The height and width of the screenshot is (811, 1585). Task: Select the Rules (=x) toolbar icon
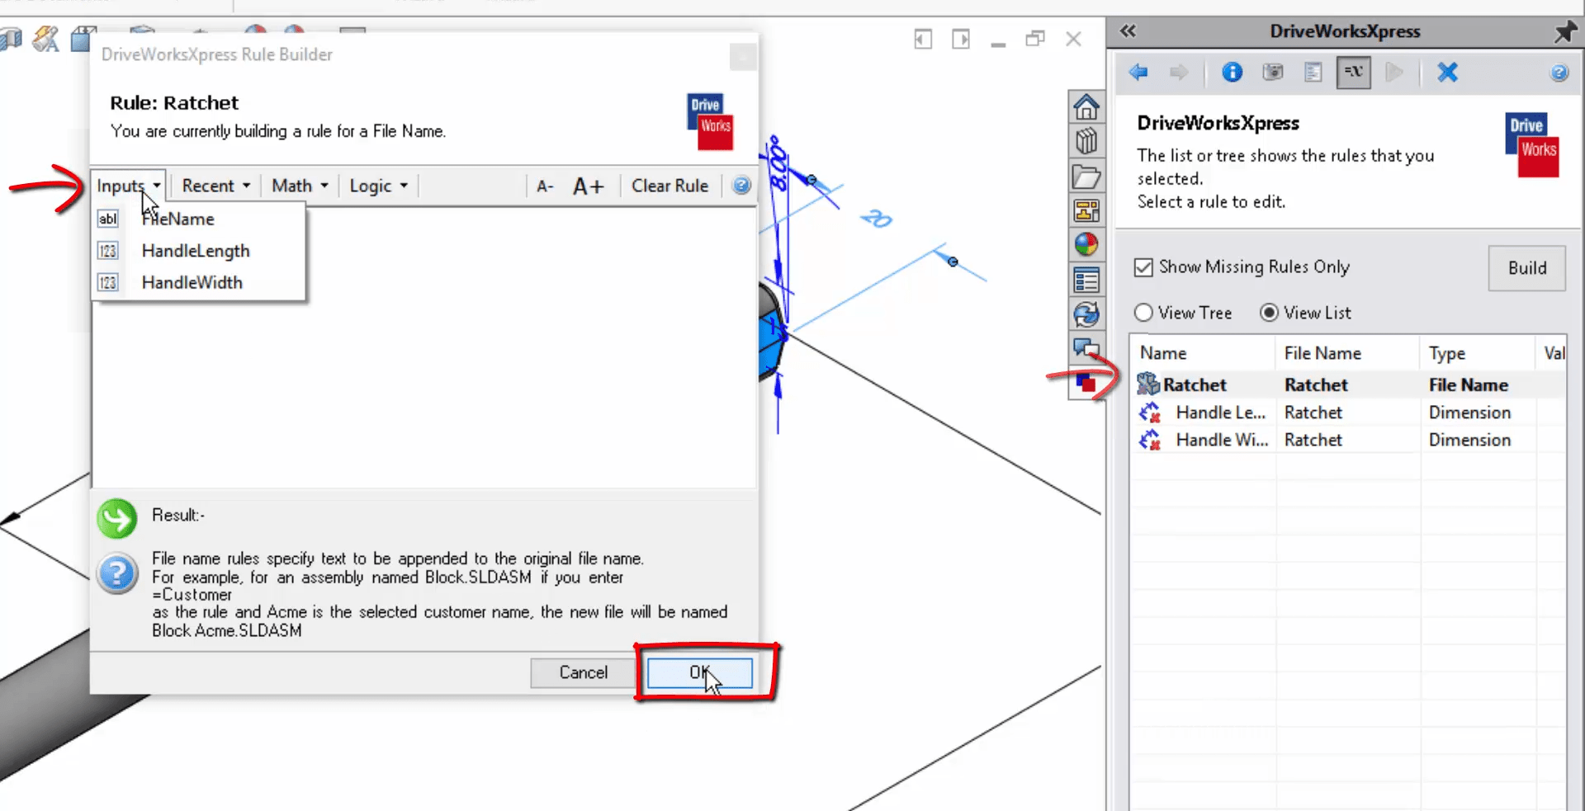click(x=1354, y=73)
